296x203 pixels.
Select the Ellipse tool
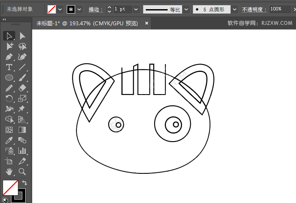[x=9, y=78]
